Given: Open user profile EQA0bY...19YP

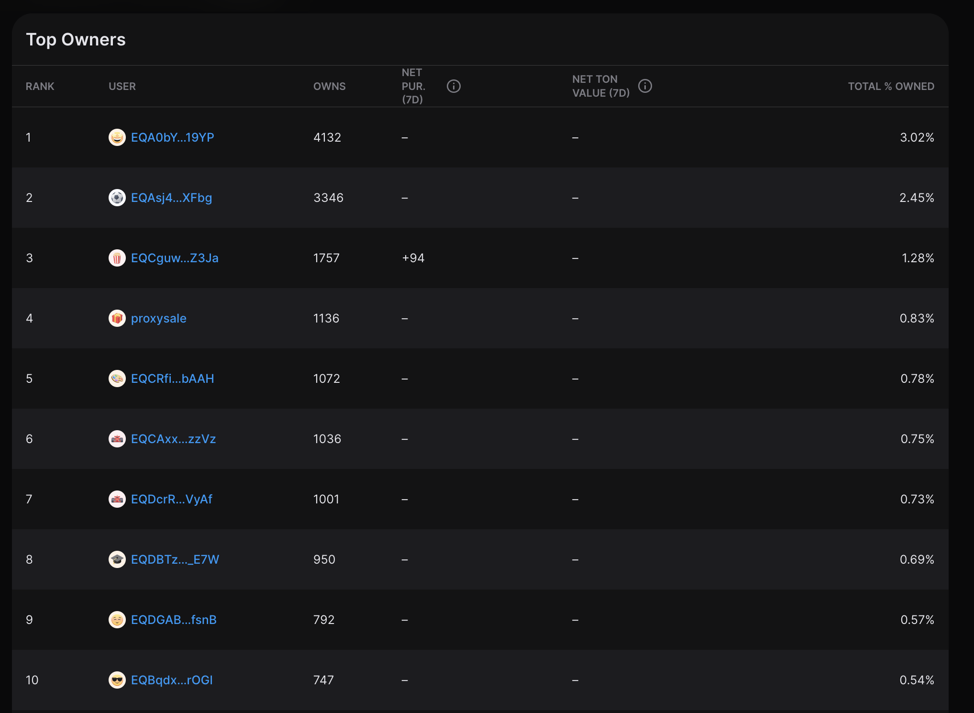Looking at the screenshot, I should click(172, 138).
